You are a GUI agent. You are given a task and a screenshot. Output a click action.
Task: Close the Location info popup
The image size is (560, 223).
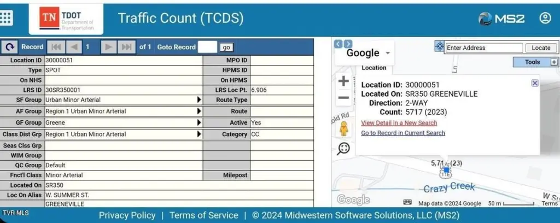point(535,83)
